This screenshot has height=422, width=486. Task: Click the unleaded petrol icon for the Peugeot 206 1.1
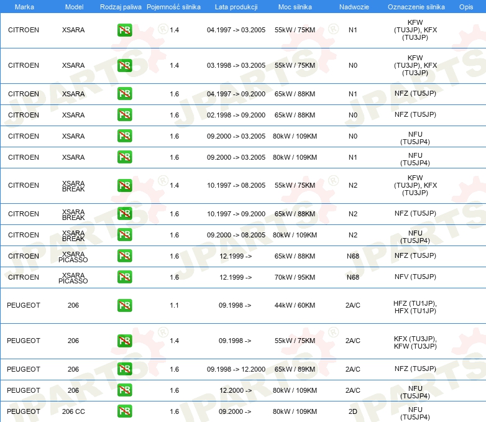(124, 305)
